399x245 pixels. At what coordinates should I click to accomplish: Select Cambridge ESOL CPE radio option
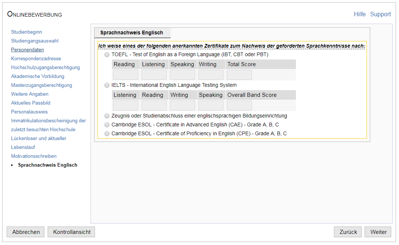click(x=107, y=134)
